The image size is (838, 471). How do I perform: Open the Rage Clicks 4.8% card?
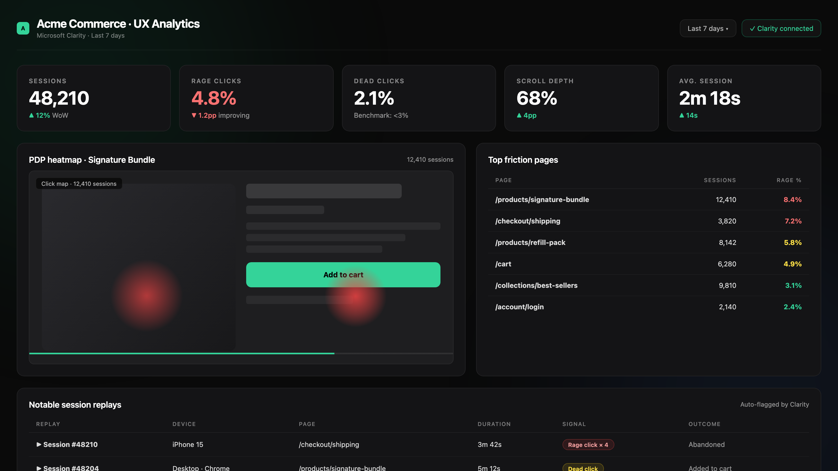[256, 98]
